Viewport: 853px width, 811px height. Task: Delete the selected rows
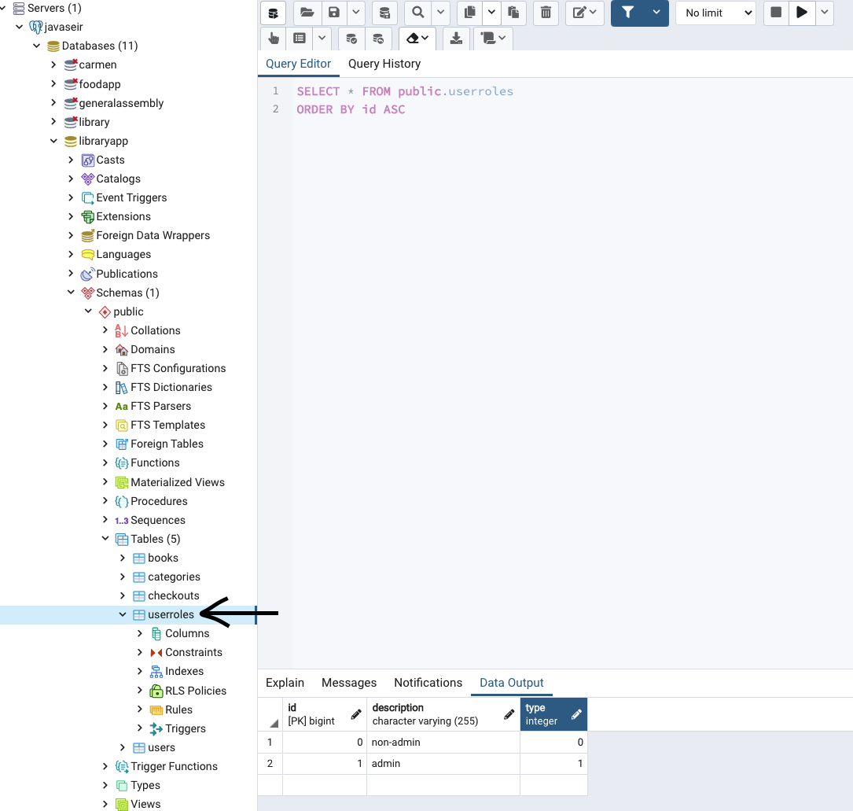pyautogui.click(x=546, y=13)
